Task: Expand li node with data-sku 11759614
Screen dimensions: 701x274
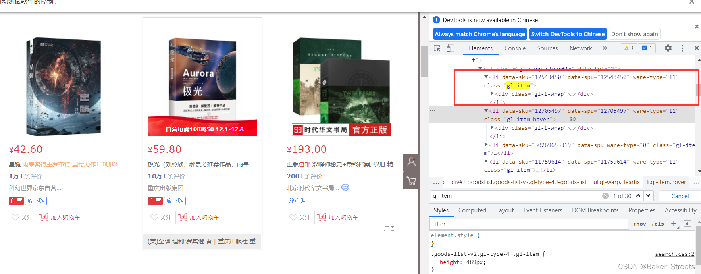Action: click(486, 162)
